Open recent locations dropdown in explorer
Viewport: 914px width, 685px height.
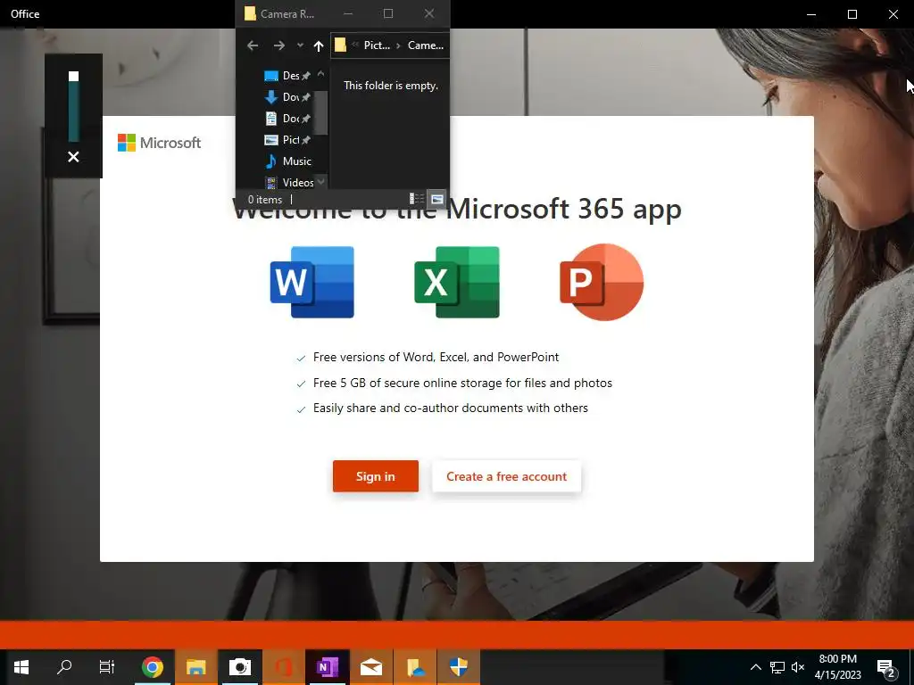point(300,45)
